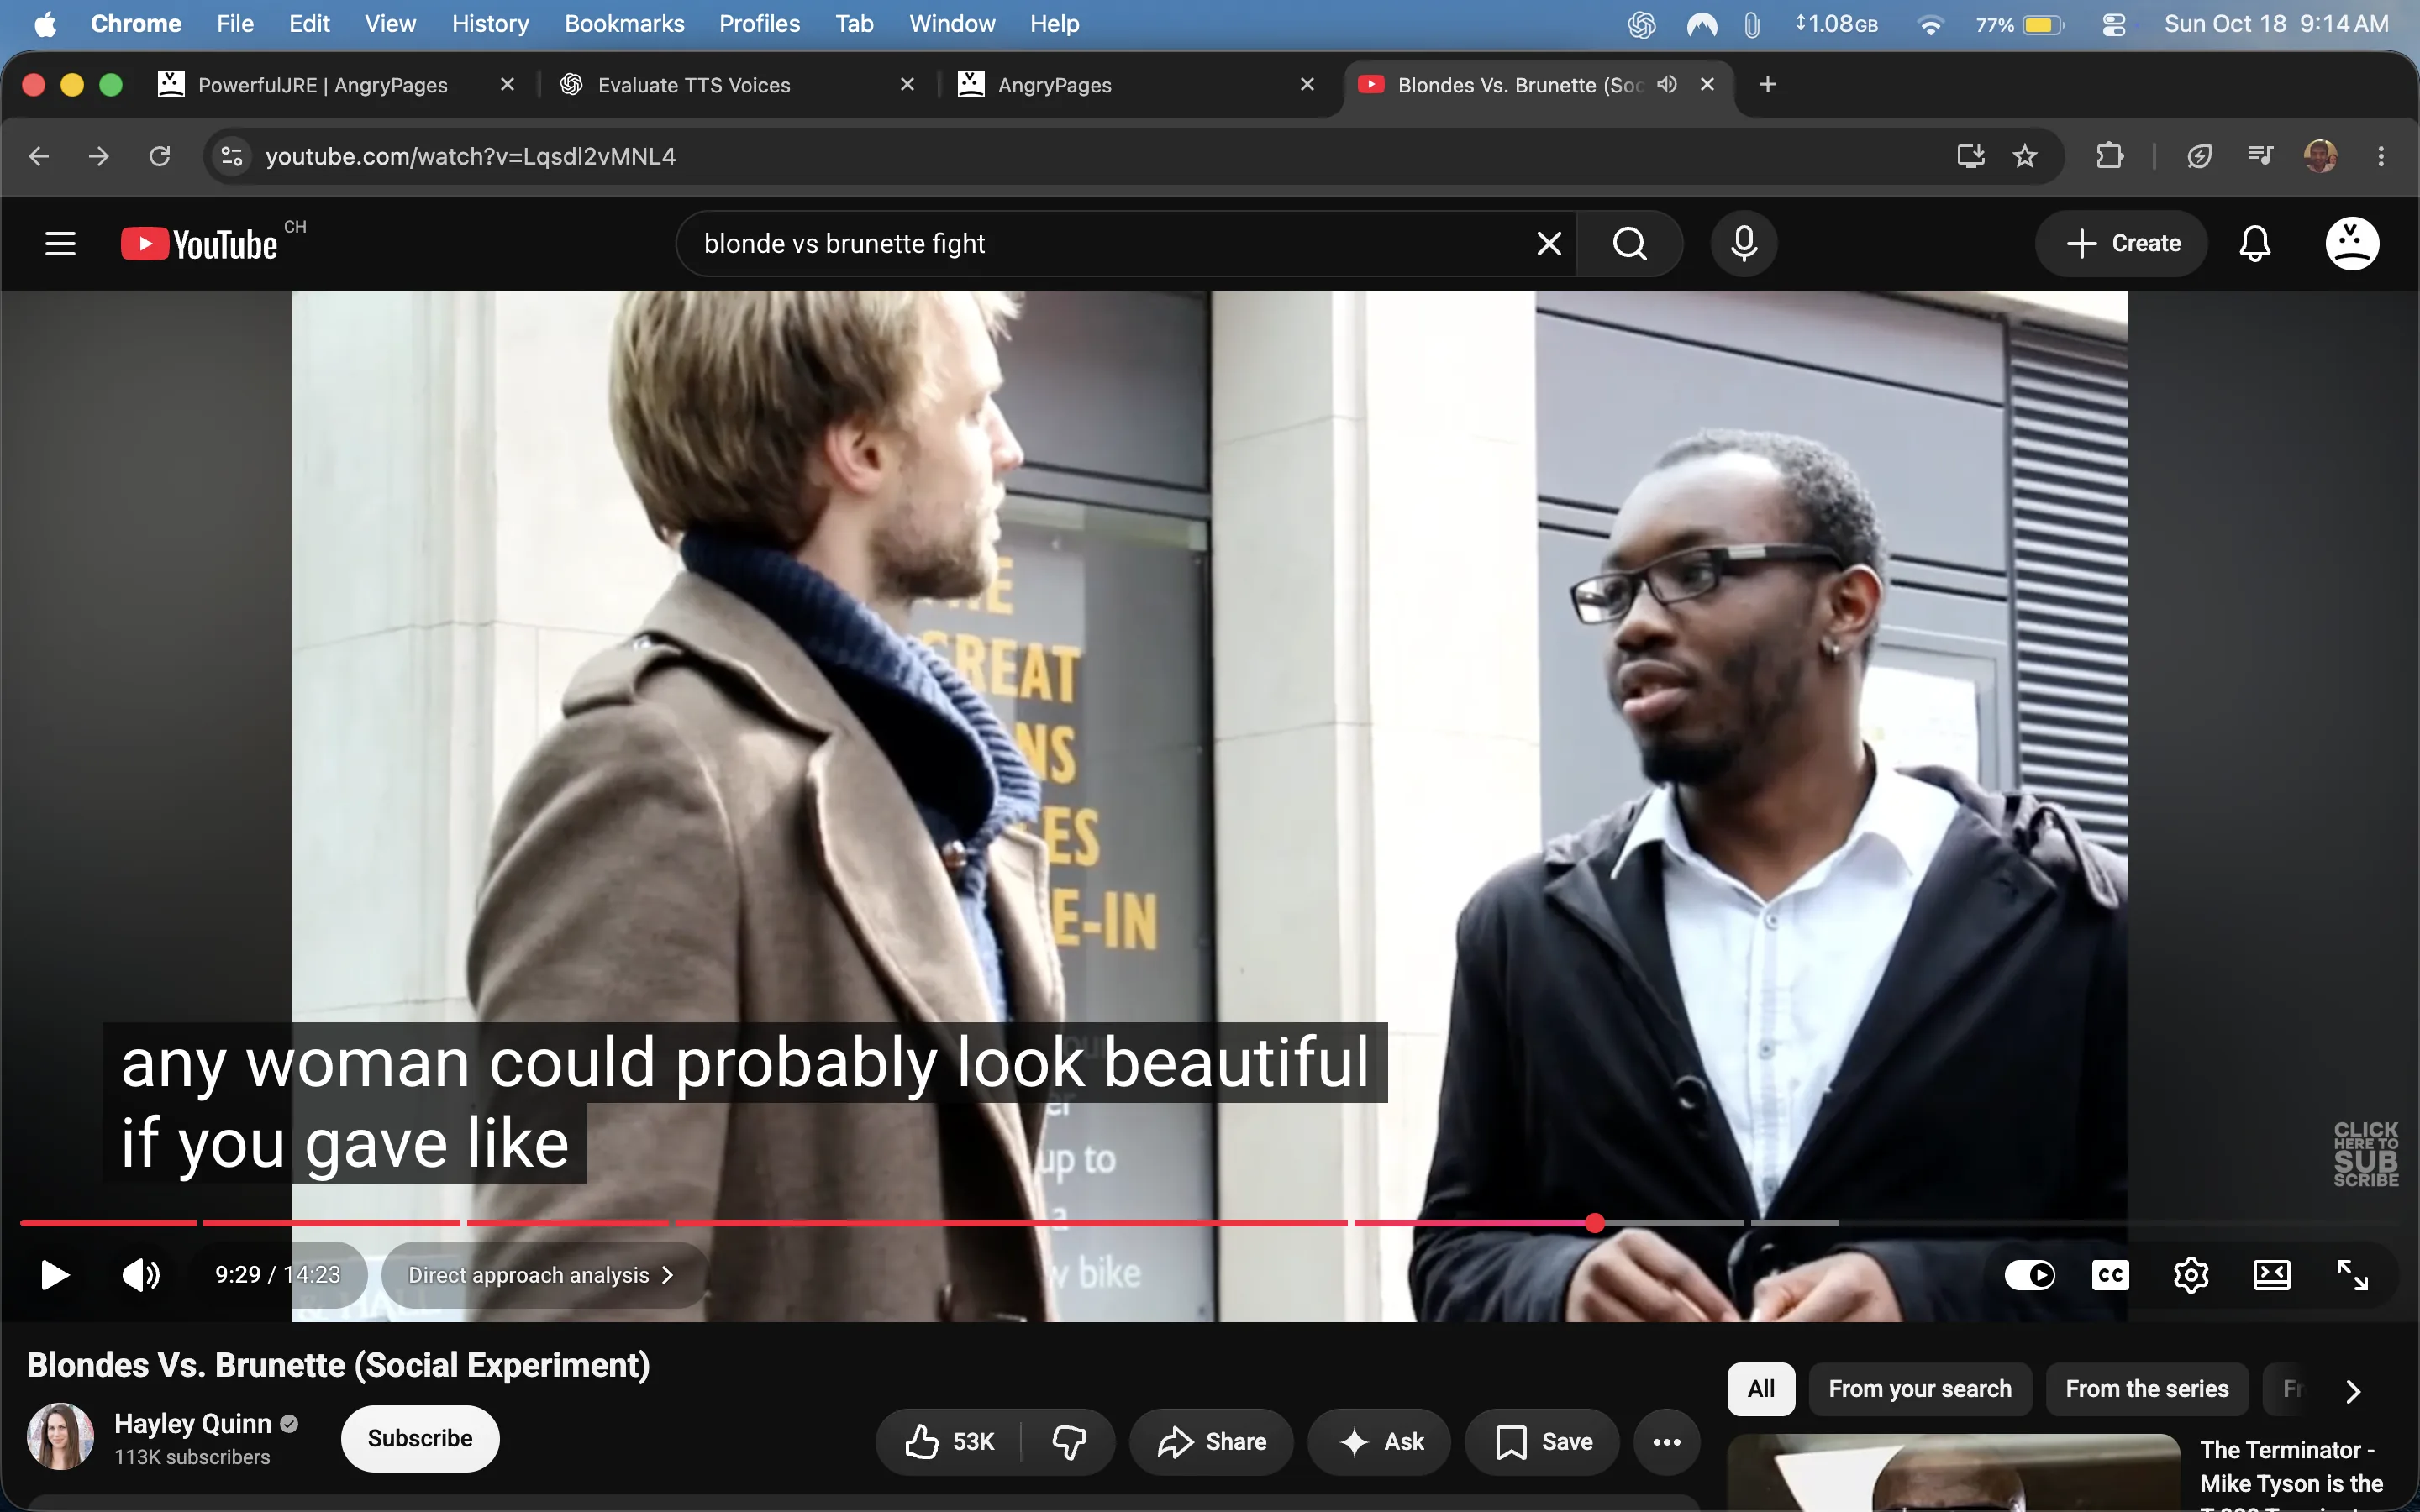Bookmark this page with star icon
This screenshot has height=1512, width=2420.
pyautogui.click(x=2024, y=156)
